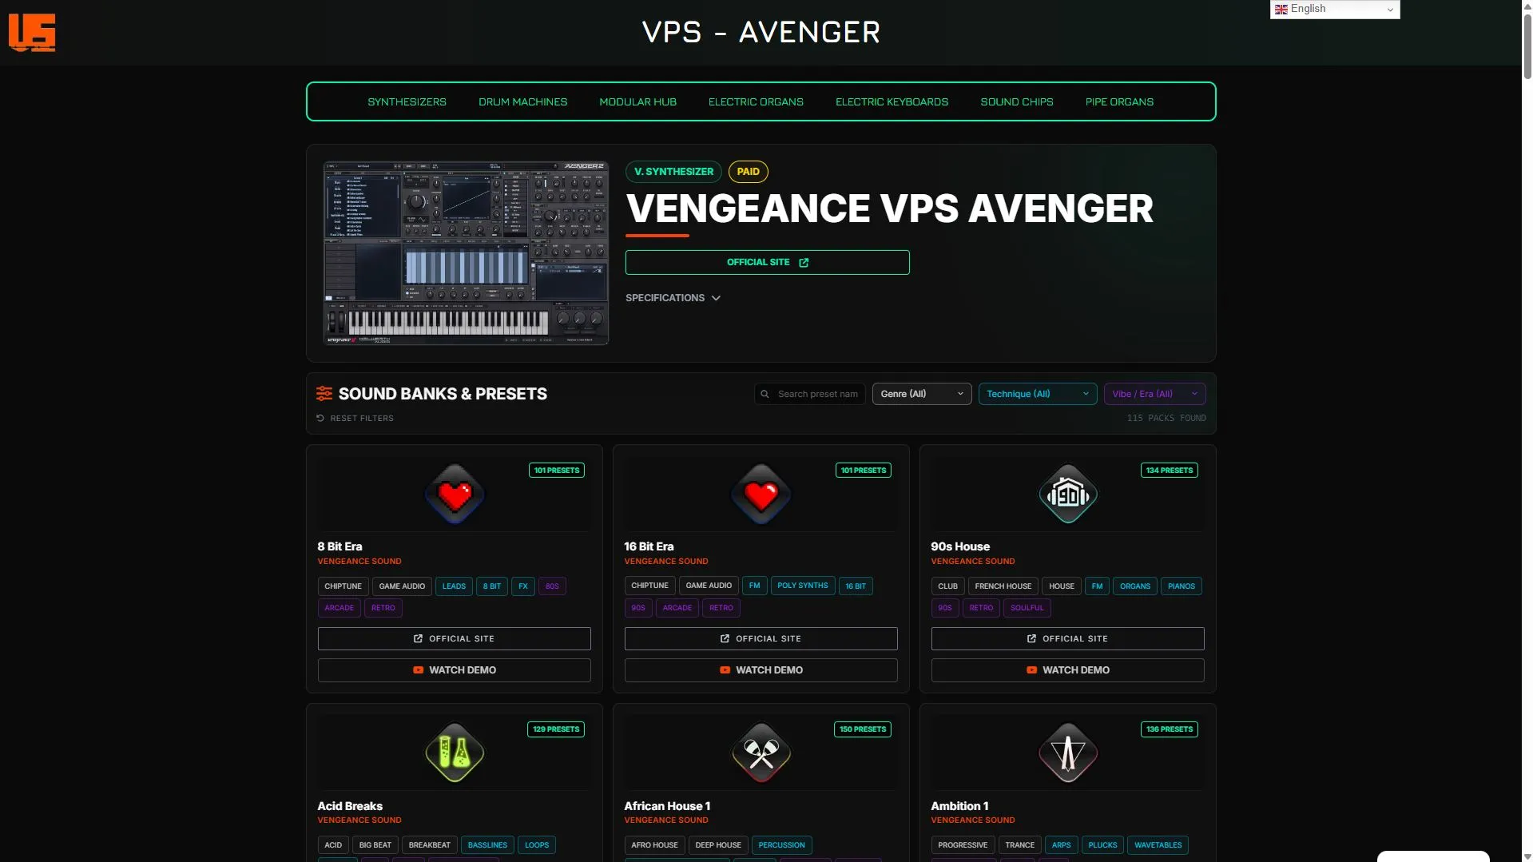Open the Modular Hub menu item
The height and width of the screenshot is (862, 1533).
point(637,102)
